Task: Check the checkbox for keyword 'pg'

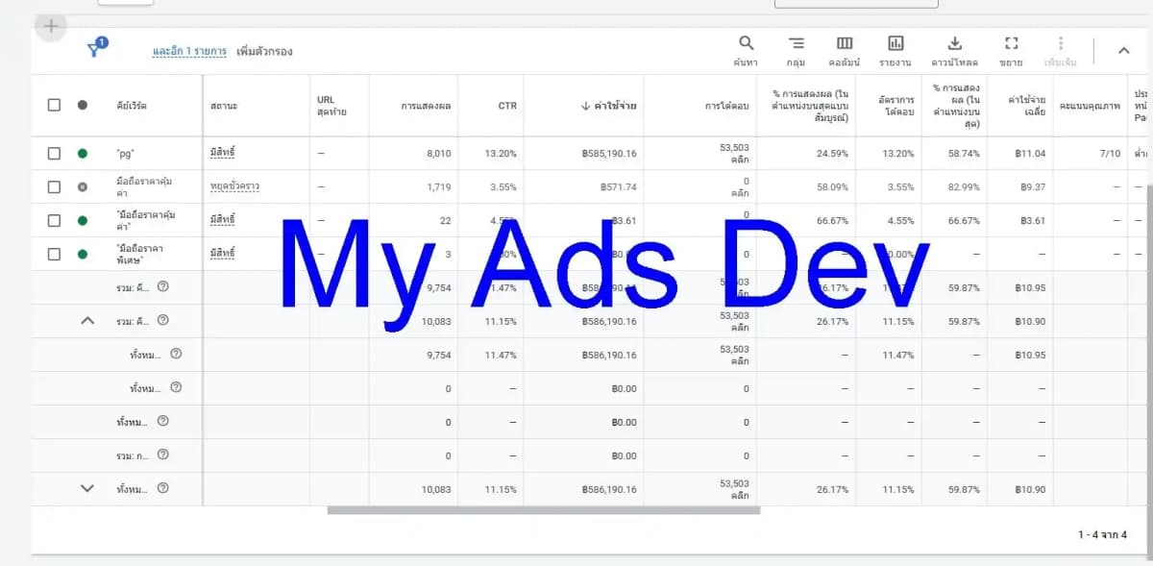Action: pos(54,152)
